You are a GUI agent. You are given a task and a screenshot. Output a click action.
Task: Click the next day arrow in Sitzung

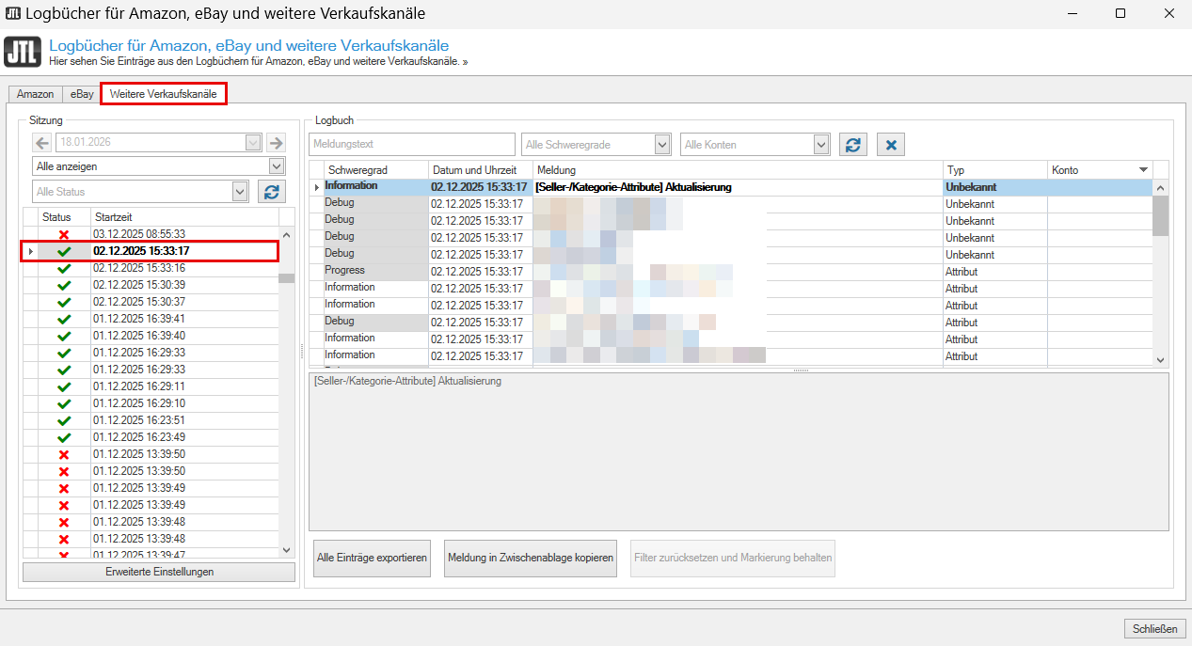tap(276, 143)
